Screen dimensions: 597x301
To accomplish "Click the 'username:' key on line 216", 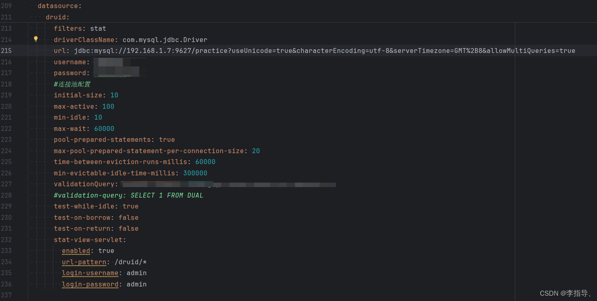I will 72,62.
